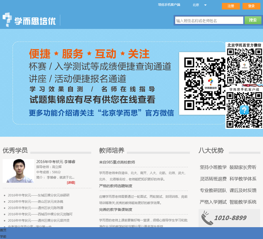Click the large QR code in the banner

(202, 83)
